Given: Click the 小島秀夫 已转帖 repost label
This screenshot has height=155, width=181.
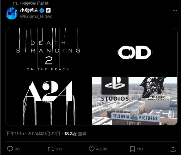Looking at the screenshot, I should pyautogui.click(x=34, y=4).
